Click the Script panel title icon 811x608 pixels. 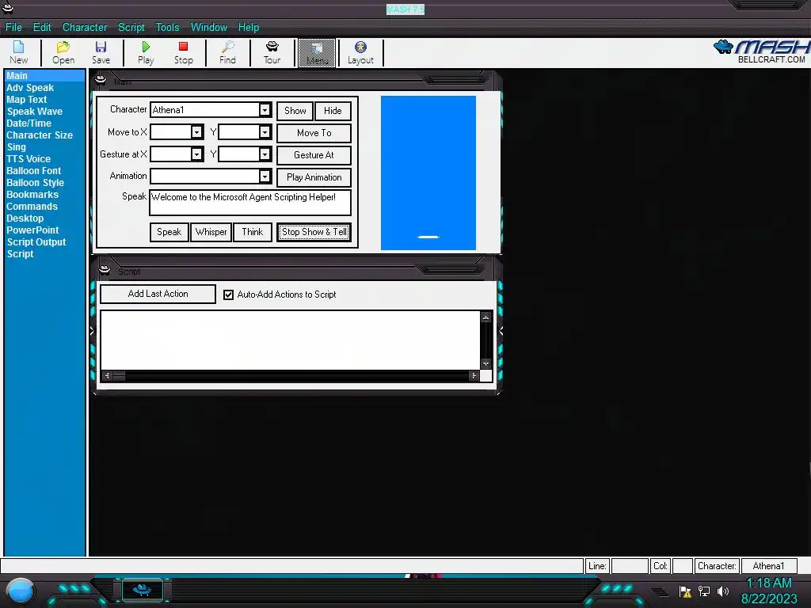105,269
